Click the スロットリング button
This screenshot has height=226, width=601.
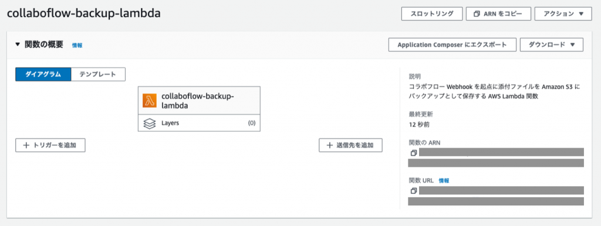(x=432, y=14)
